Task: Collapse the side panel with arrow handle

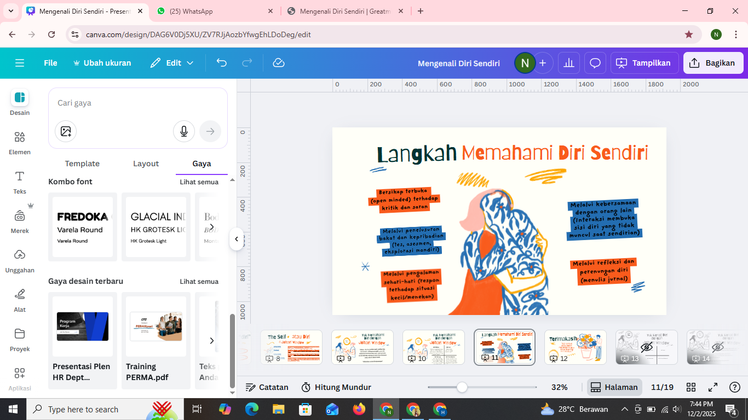Action: point(237,239)
